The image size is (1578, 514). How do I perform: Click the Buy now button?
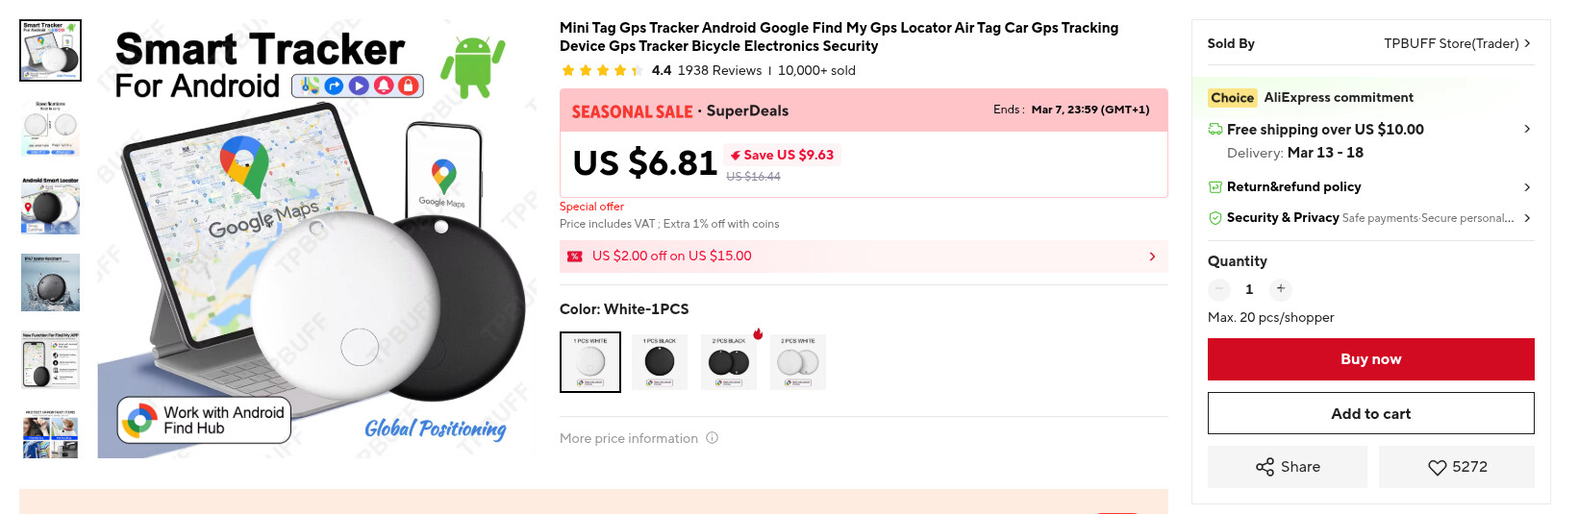click(x=1370, y=359)
